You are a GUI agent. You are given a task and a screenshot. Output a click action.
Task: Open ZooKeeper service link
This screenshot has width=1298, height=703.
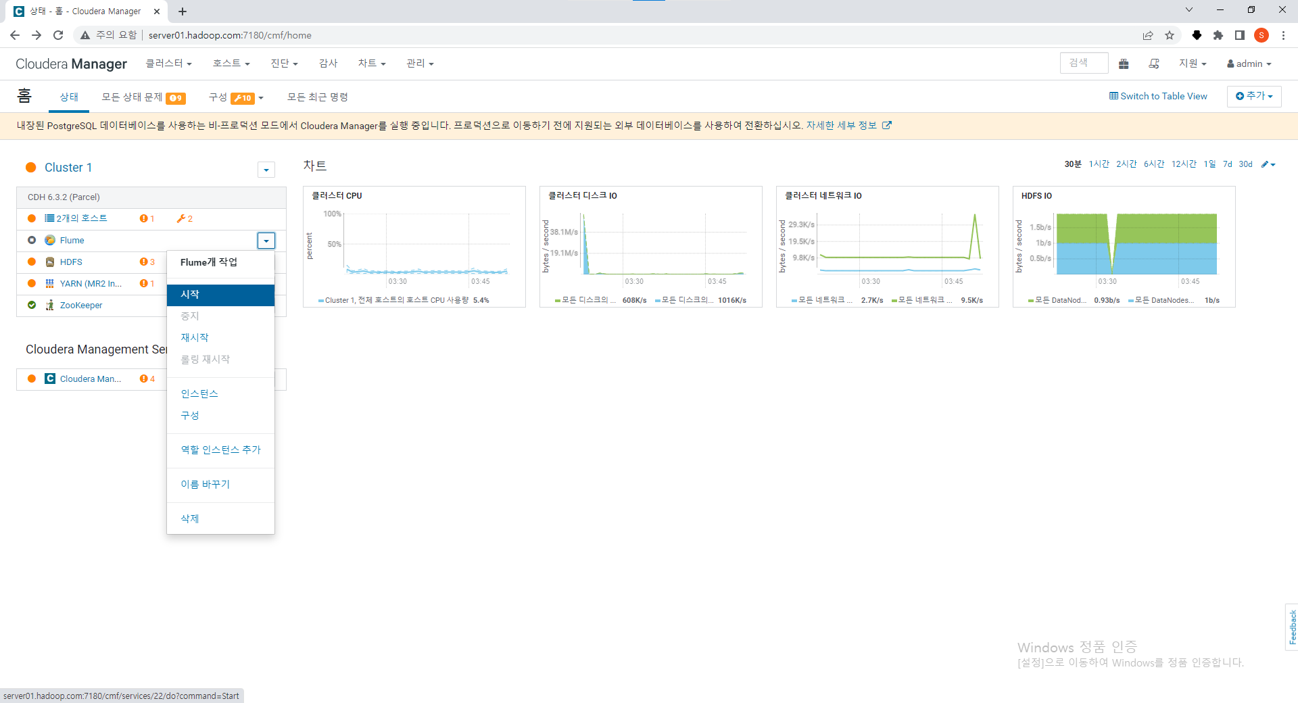click(81, 305)
